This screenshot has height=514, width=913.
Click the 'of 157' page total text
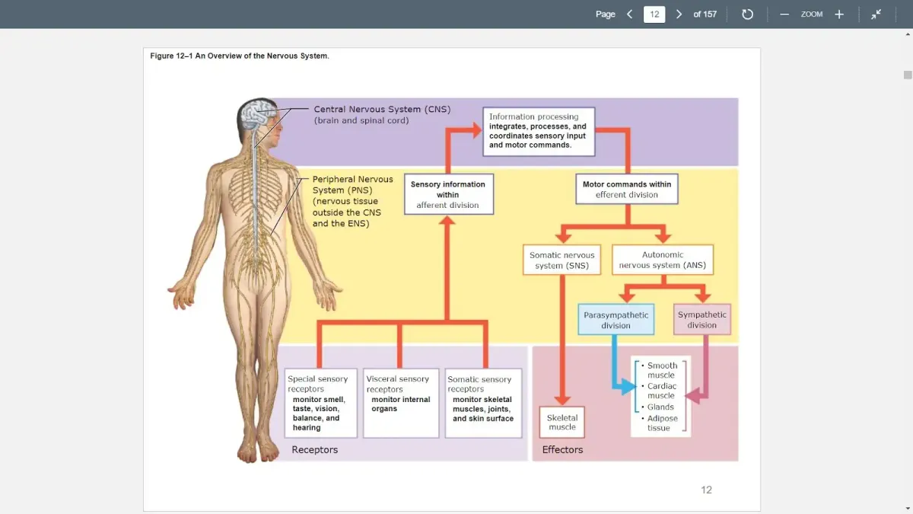705,14
